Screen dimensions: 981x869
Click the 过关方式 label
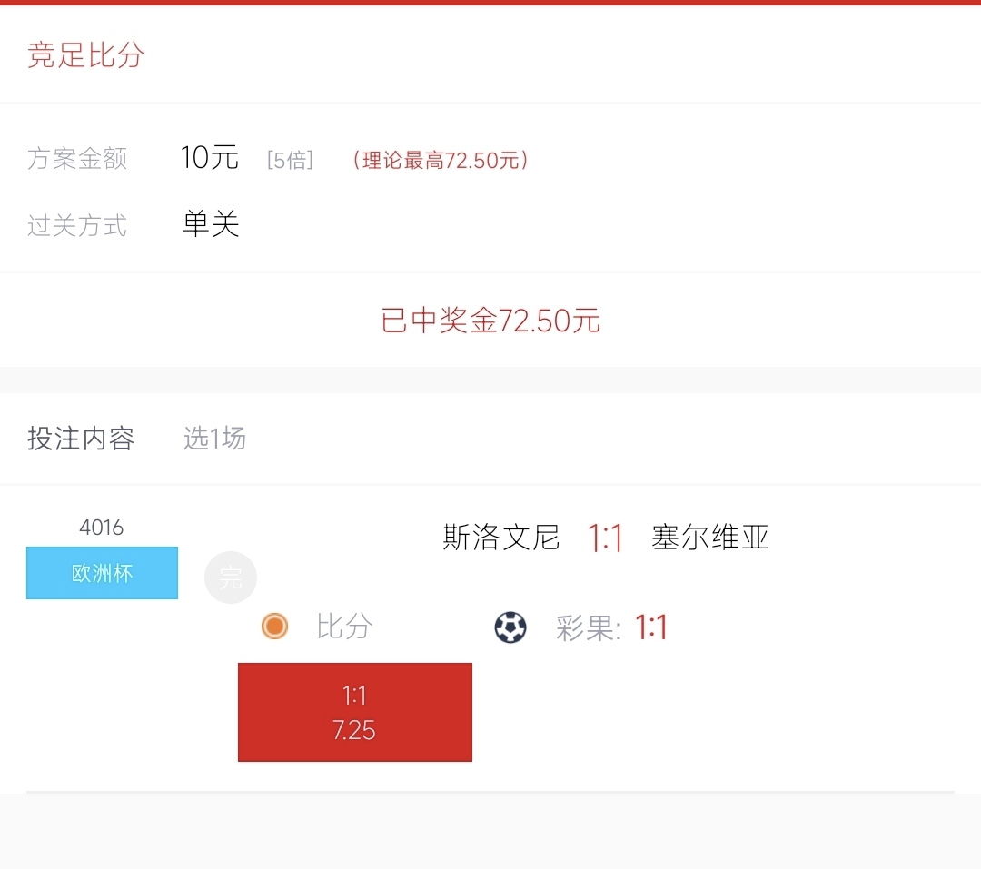77,226
